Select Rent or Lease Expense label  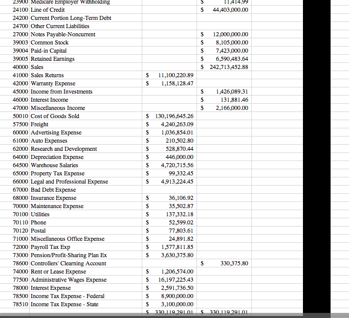pyautogui.click(x=58, y=272)
